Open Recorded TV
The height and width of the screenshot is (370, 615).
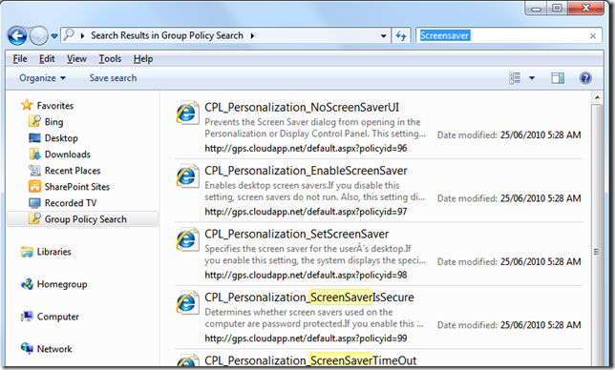pyautogui.click(x=71, y=203)
